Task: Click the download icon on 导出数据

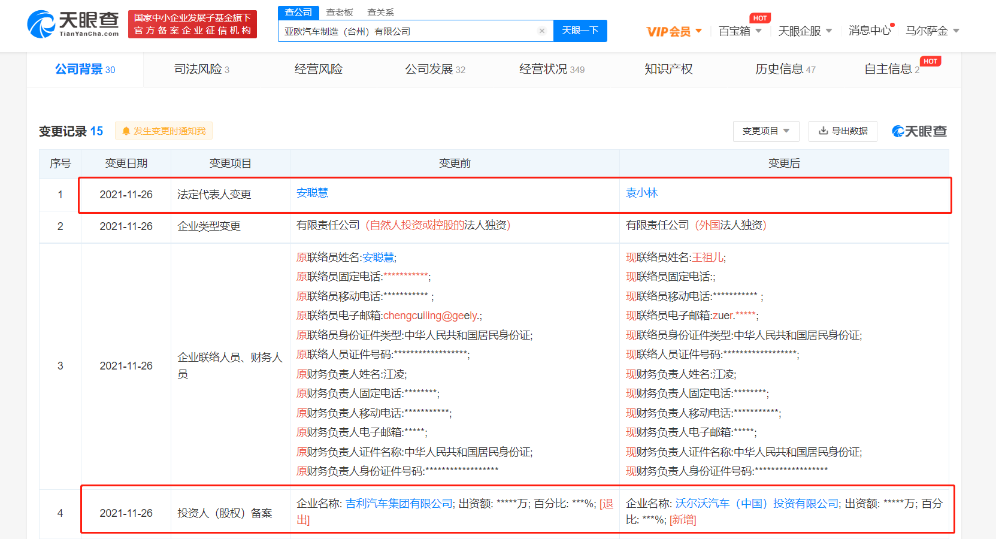Action: pos(824,131)
